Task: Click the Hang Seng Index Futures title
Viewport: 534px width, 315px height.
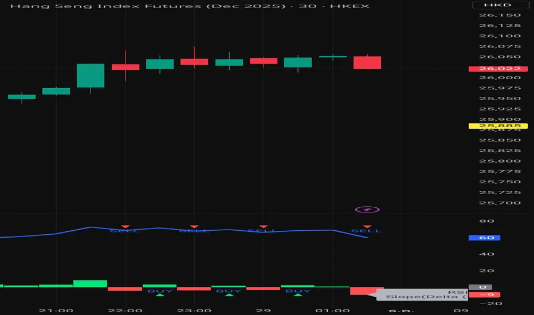Action: (x=190, y=6)
